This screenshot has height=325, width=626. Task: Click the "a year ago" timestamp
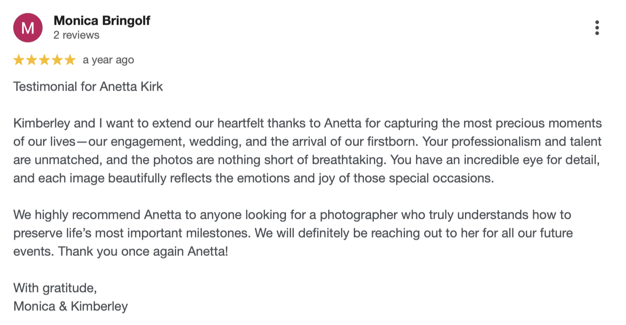[x=108, y=60]
